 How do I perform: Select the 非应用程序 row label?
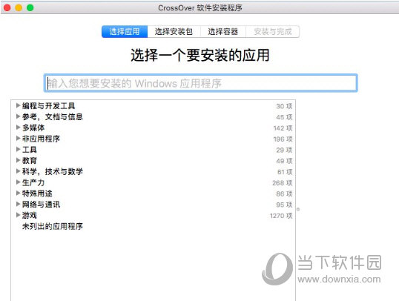[41, 139]
